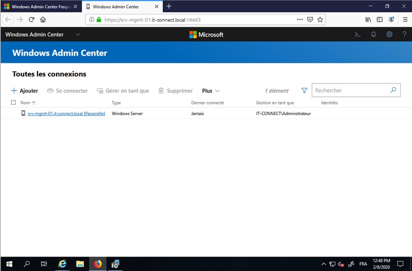Open Windows Start menu

(x=9, y=264)
